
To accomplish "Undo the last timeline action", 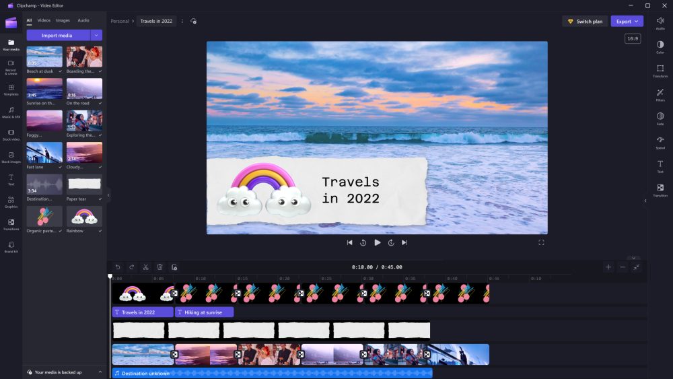I will [117, 267].
